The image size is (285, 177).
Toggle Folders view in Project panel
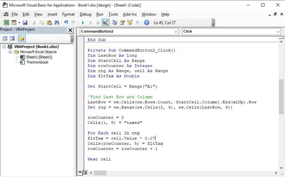(21, 38)
